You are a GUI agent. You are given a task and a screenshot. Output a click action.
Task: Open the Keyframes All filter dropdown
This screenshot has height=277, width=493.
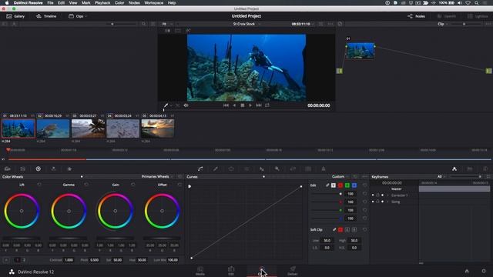[x=441, y=177]
